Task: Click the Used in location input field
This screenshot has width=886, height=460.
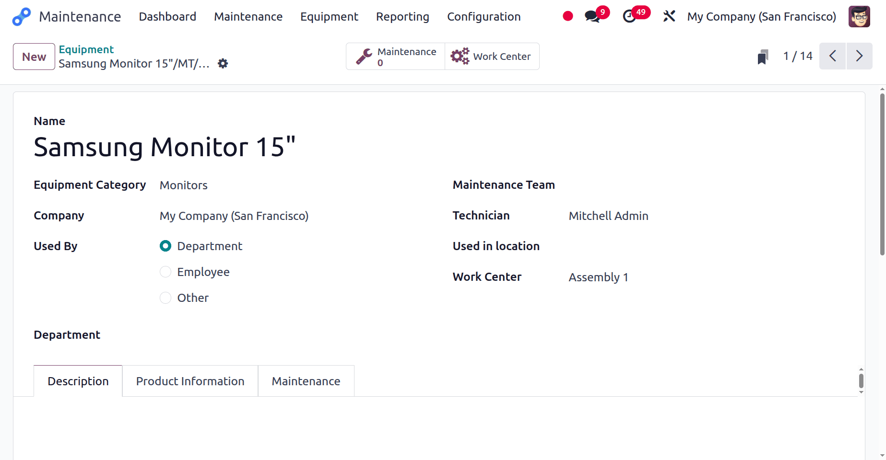Action: pyautogui.click(x=706, y=247)
